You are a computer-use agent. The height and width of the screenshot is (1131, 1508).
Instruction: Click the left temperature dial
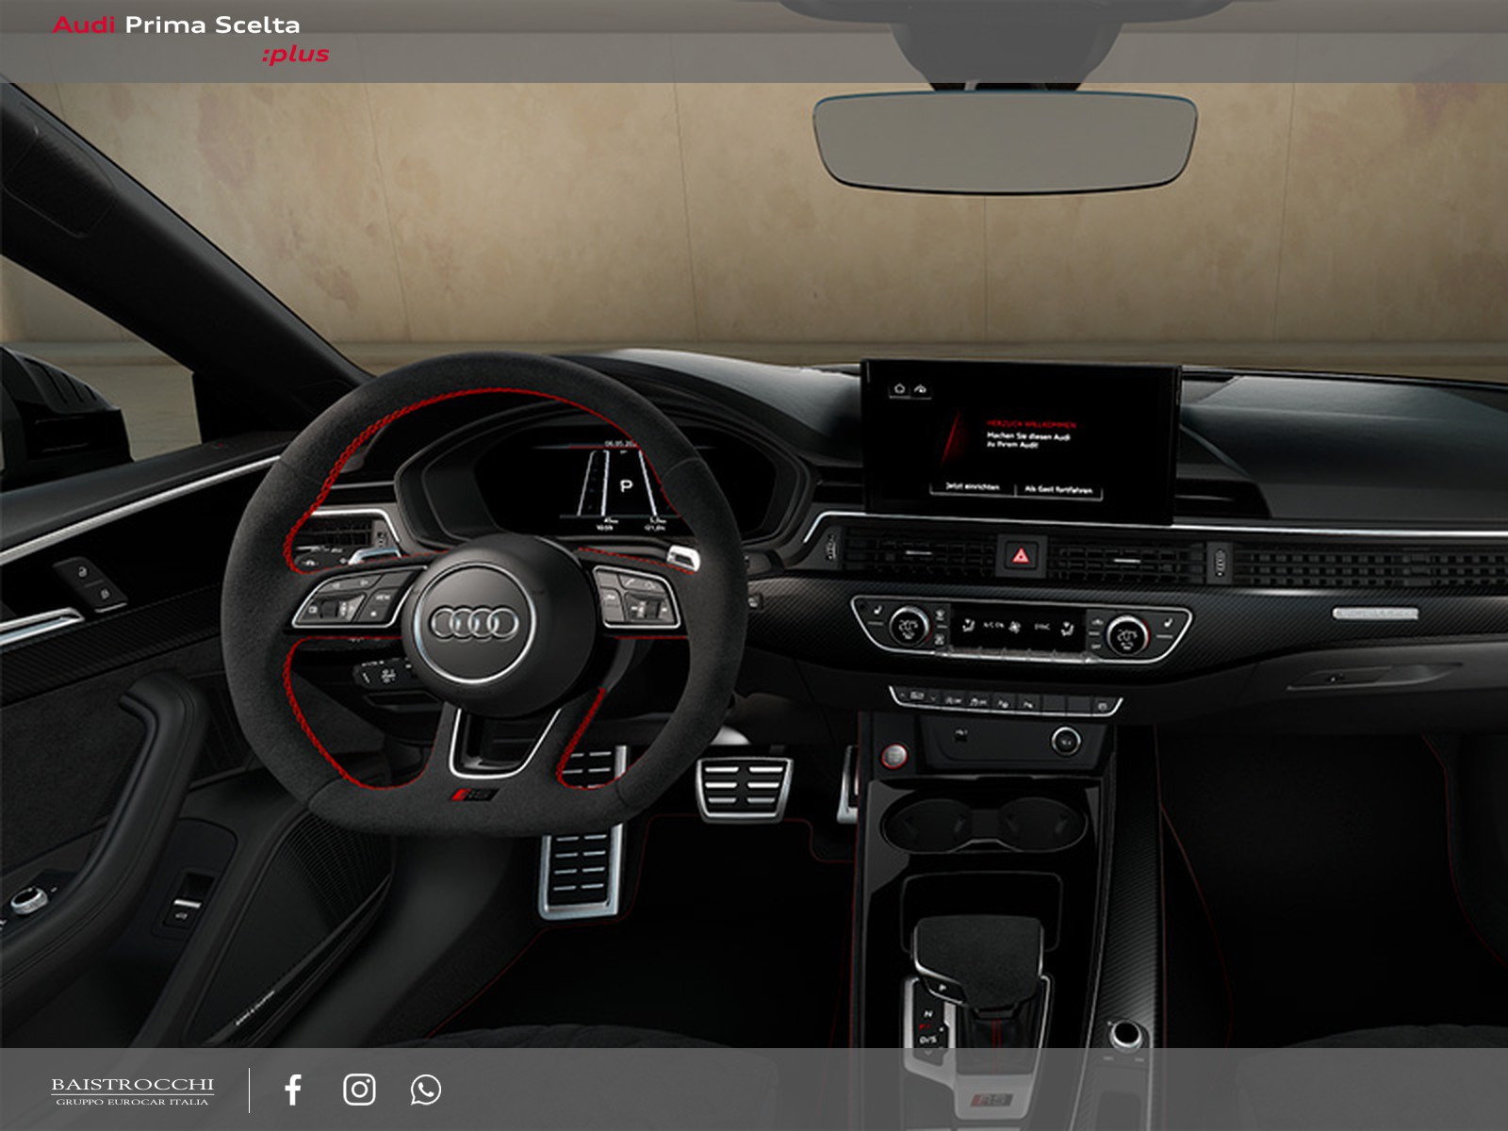point(909,626)
